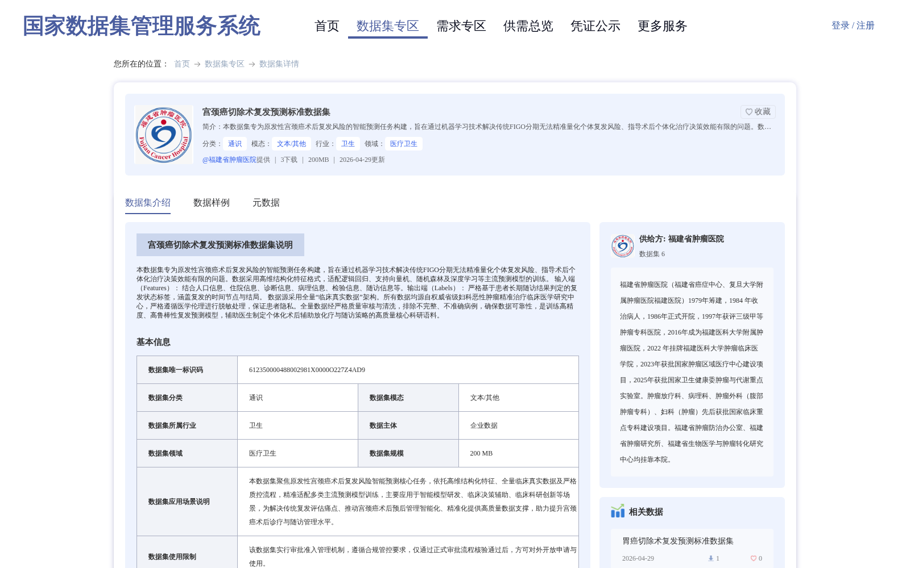
Task: Select the 数据集专区 navigation tab
Action: pyautogui.click(x=388, y=26)
